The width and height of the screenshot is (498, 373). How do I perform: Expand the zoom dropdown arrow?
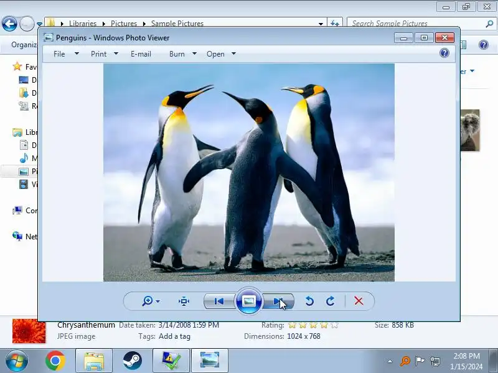pos(158,302)
